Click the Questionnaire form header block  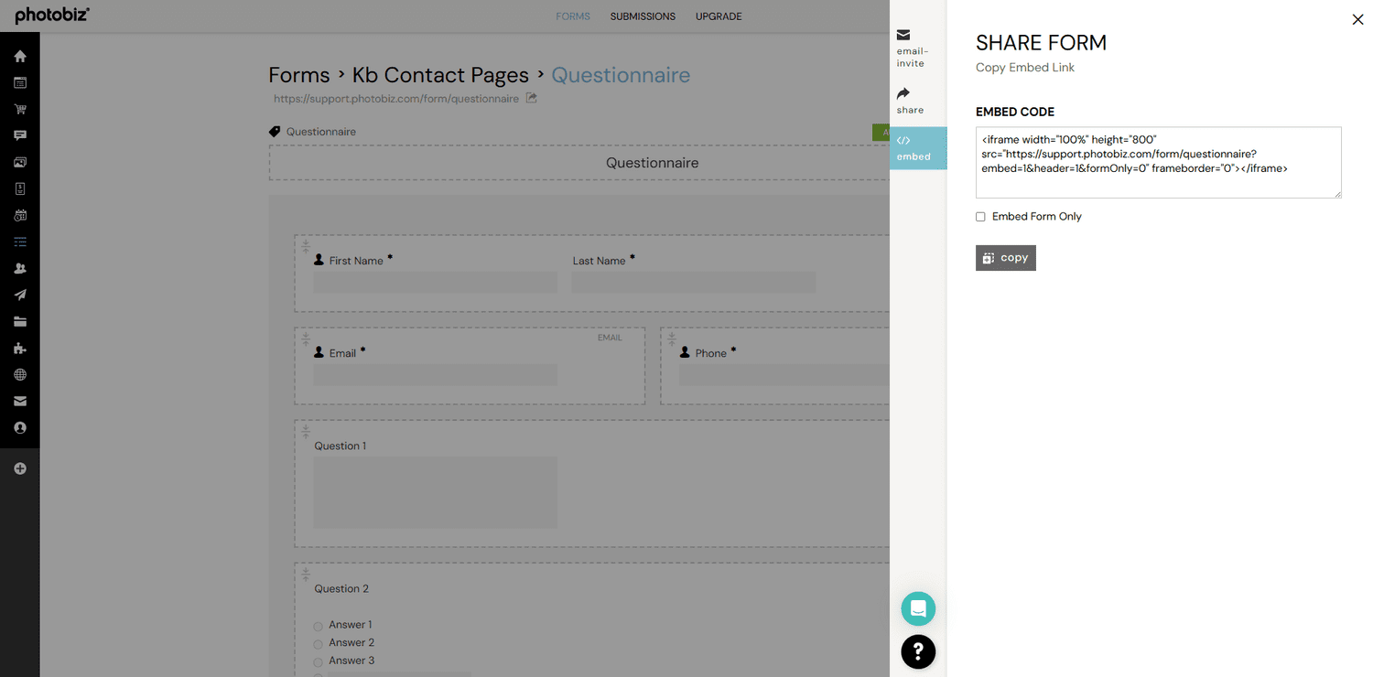579,163
